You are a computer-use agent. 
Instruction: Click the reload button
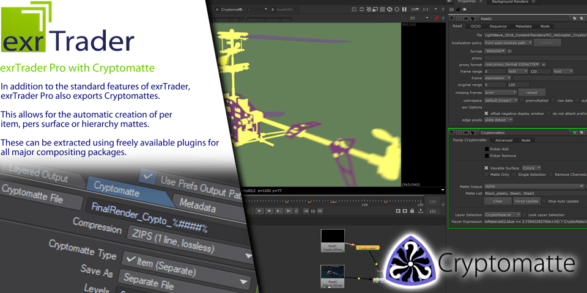pos(531,92)
